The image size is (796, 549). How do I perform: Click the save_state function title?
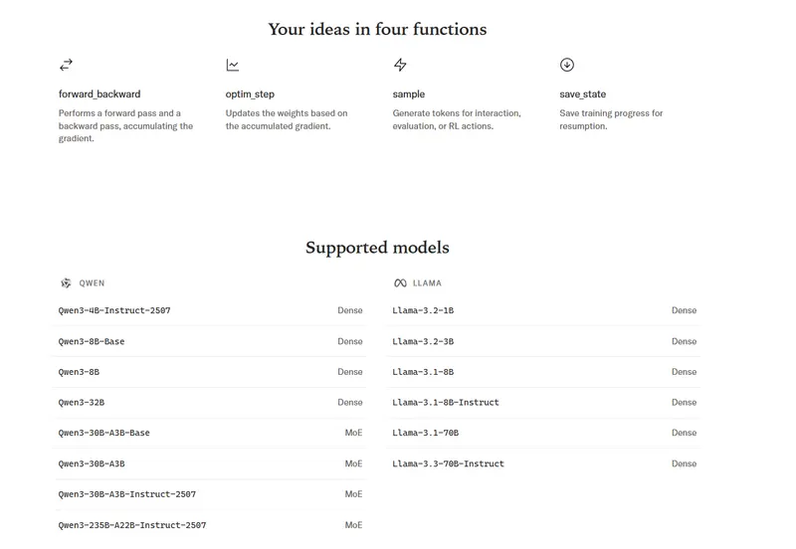(x=583, y=94)
